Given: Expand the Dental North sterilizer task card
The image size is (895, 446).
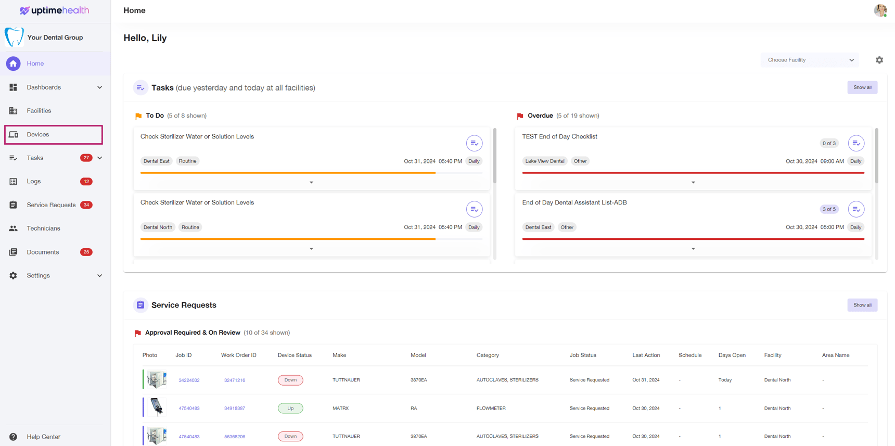Looking at the screenshot, I should coord(311,249).
